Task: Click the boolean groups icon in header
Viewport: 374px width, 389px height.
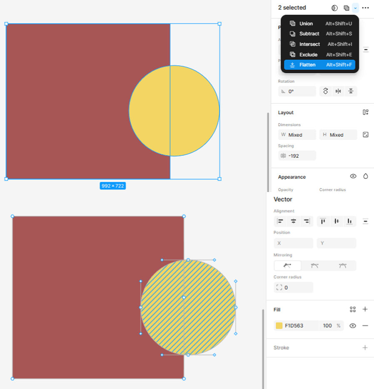Action: coord(346,8)
